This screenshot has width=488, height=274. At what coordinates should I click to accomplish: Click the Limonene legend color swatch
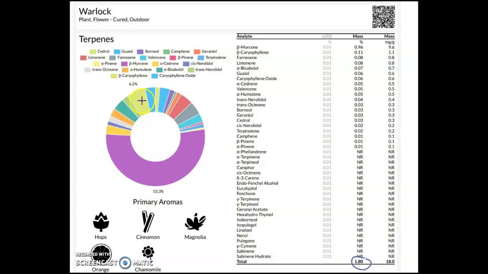pyautogui.click(x=83, y=57)
